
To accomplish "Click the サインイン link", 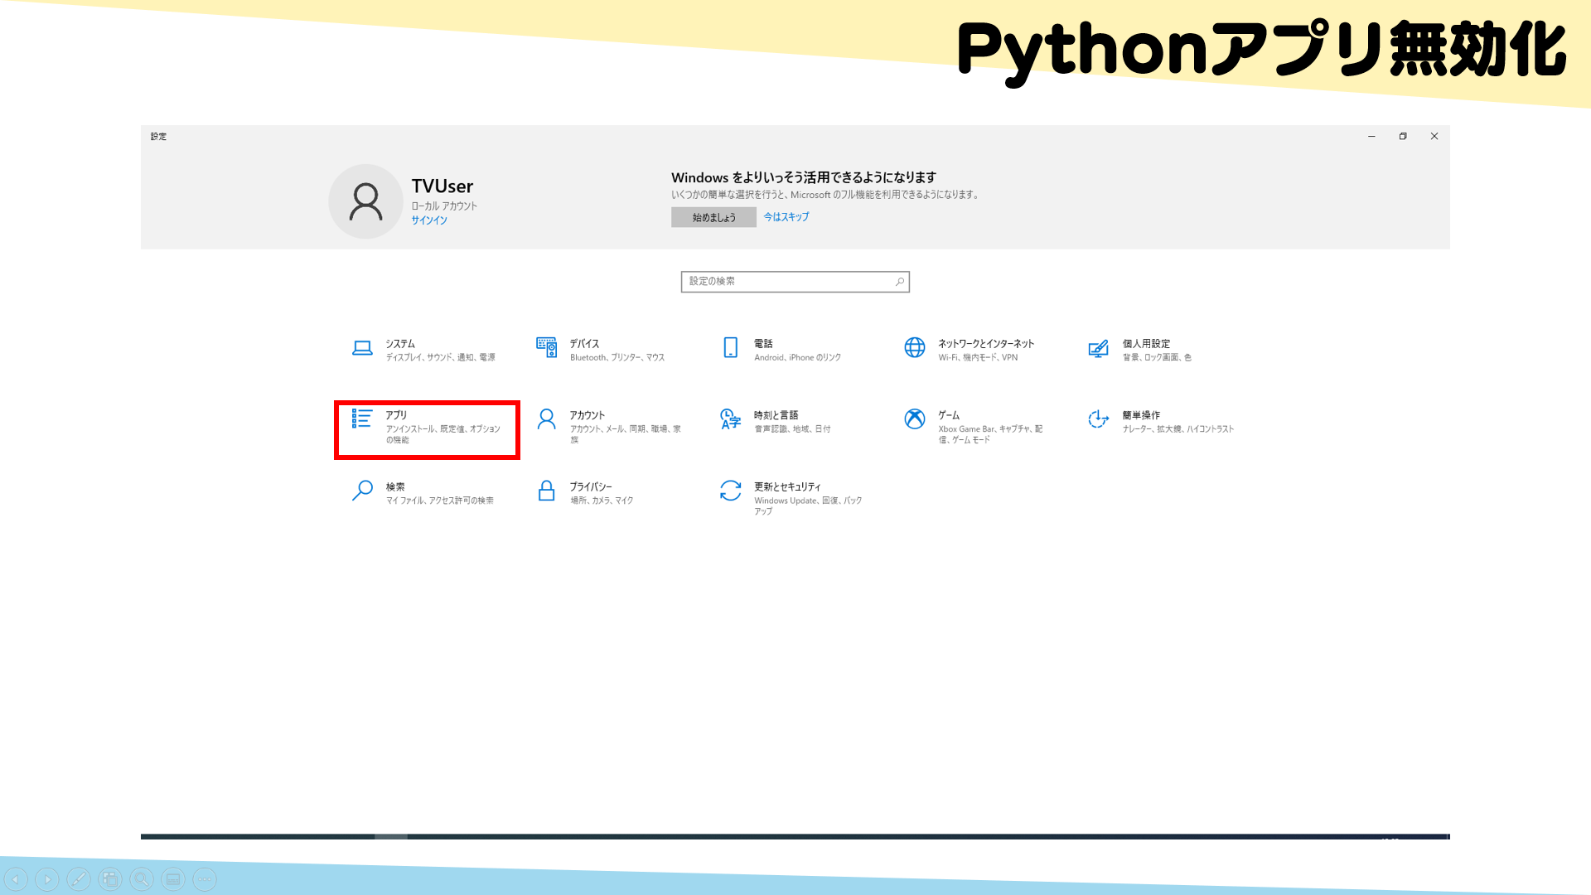I will point(429,220).
